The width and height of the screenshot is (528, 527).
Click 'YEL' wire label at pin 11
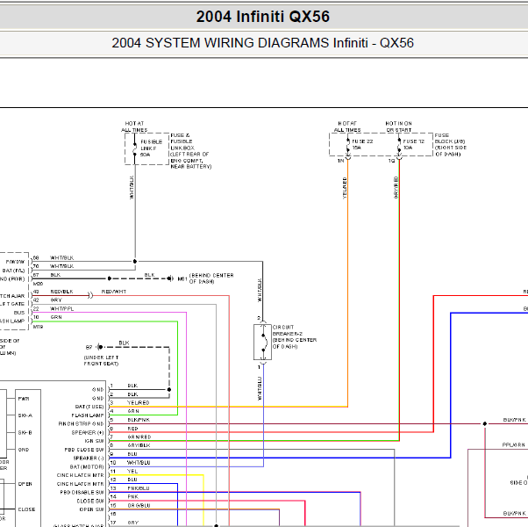coord(132,472)
